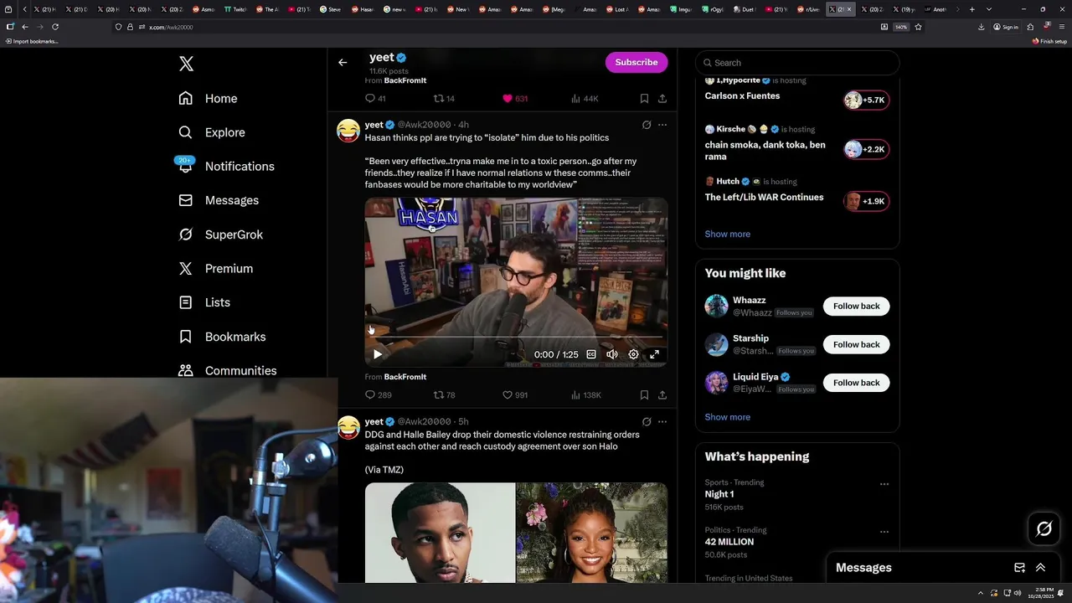Repost the post with 14 reposts
The height and width of the screenshot is (603, 1072).
point(444,98)
